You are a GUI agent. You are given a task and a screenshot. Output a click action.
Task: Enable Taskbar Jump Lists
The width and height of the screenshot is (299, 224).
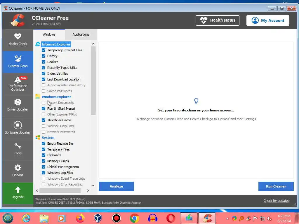pyautogui.click(x=44, y=126)
